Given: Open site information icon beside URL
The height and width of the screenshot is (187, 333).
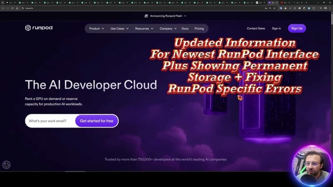Looking at the screenshot, I should coord(23,8).
